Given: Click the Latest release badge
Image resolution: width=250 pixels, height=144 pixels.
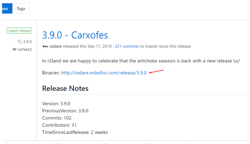Looking at the screenshot, I should [19, 30].
